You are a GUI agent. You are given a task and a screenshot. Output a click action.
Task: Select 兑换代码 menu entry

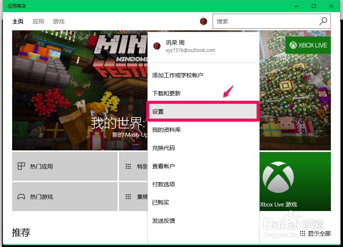(204, 148)
